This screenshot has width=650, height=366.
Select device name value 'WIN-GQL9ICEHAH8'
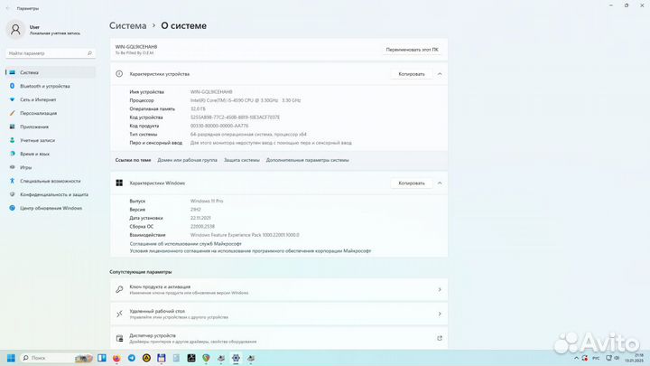tap(211, 91)
